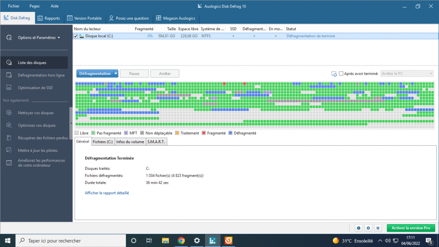Open Défragmentation hors ligne in the sidebar
Screen dimensions: 439x247
tap(41, 75)
